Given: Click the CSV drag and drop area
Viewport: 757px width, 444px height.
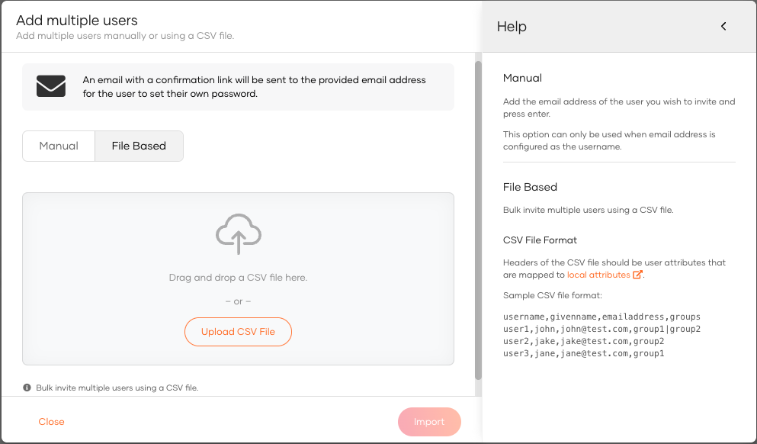Looking at the screenshot, I should [x=238, y=278].
